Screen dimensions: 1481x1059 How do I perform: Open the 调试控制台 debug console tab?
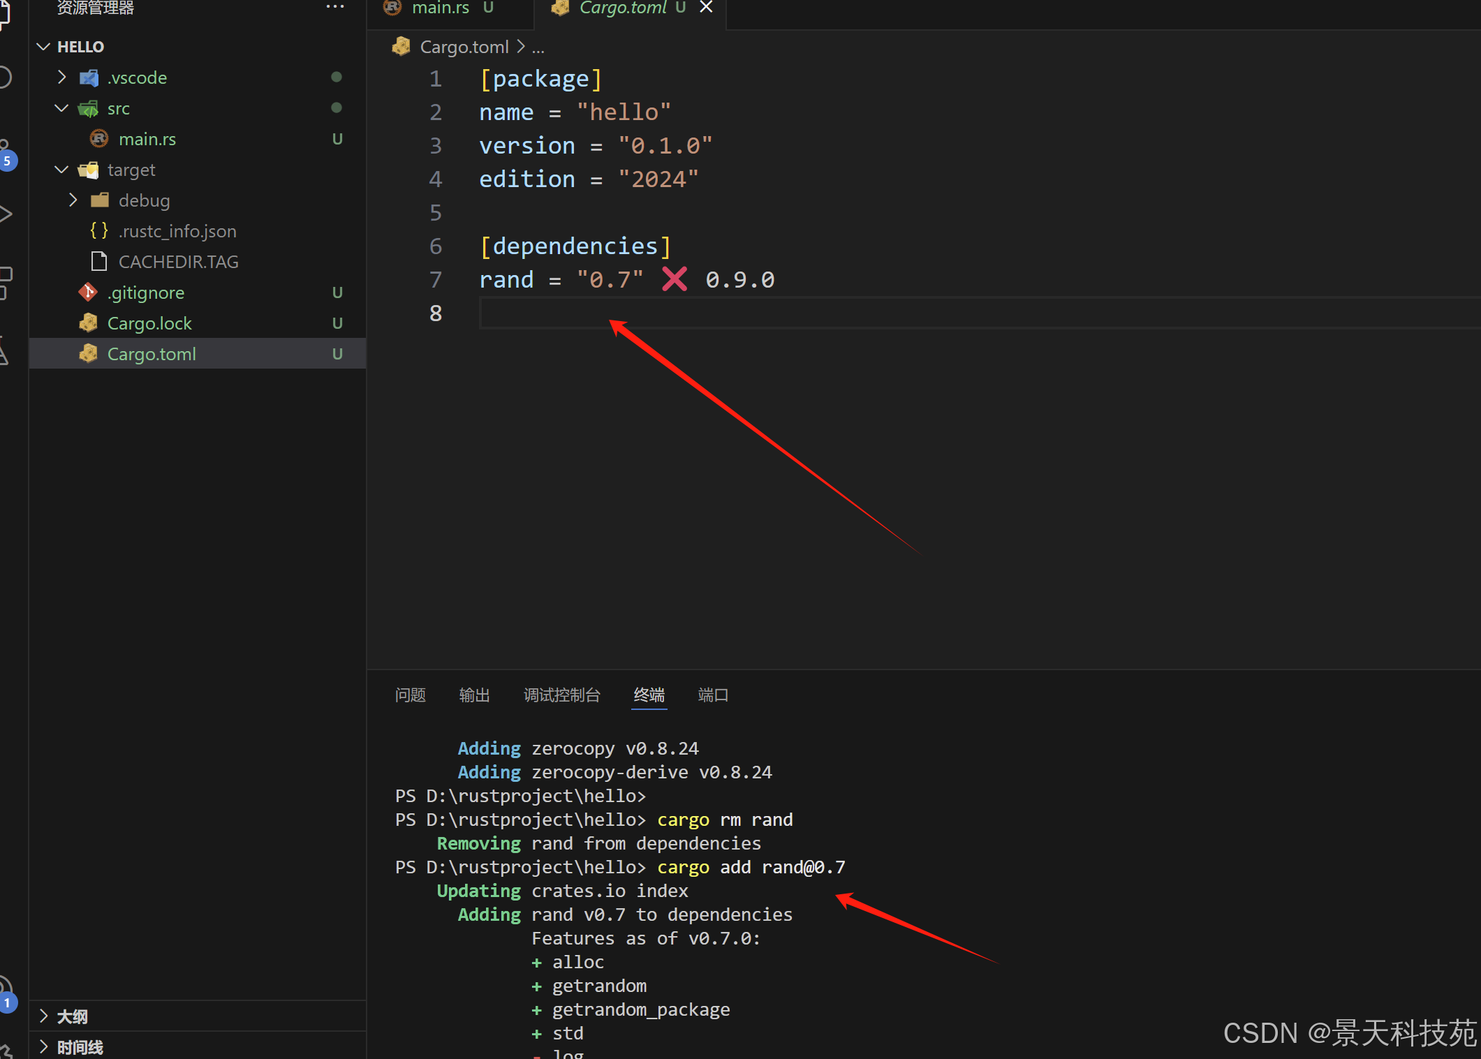(561, 695)
